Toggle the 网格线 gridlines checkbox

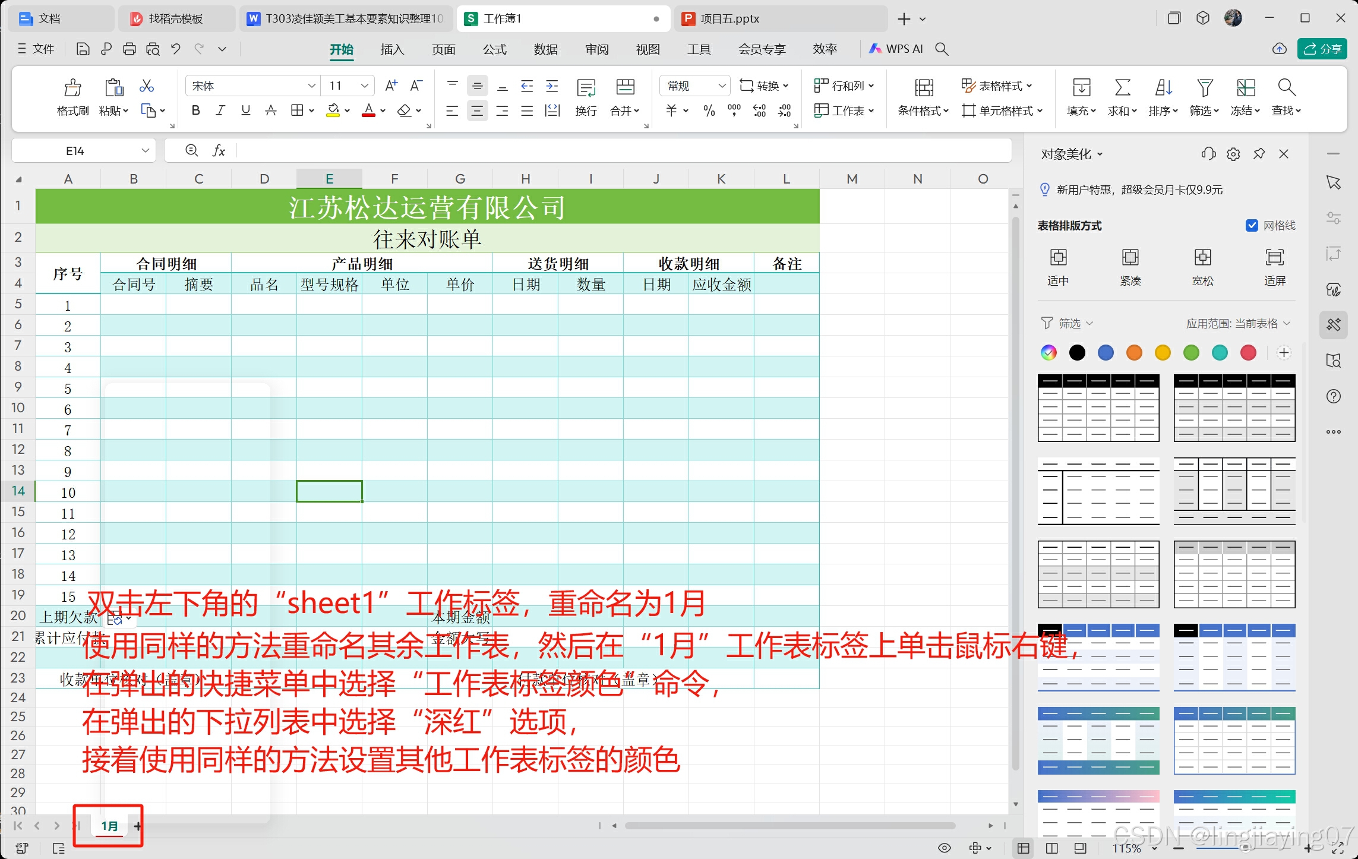click(x=1252, y=225)
